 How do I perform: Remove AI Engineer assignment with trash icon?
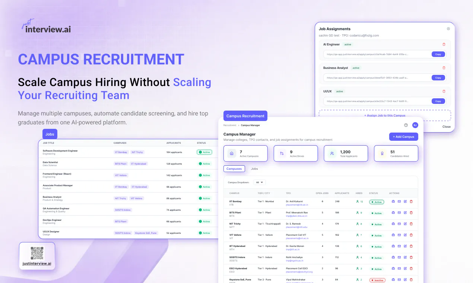click(x=444, y=44)
